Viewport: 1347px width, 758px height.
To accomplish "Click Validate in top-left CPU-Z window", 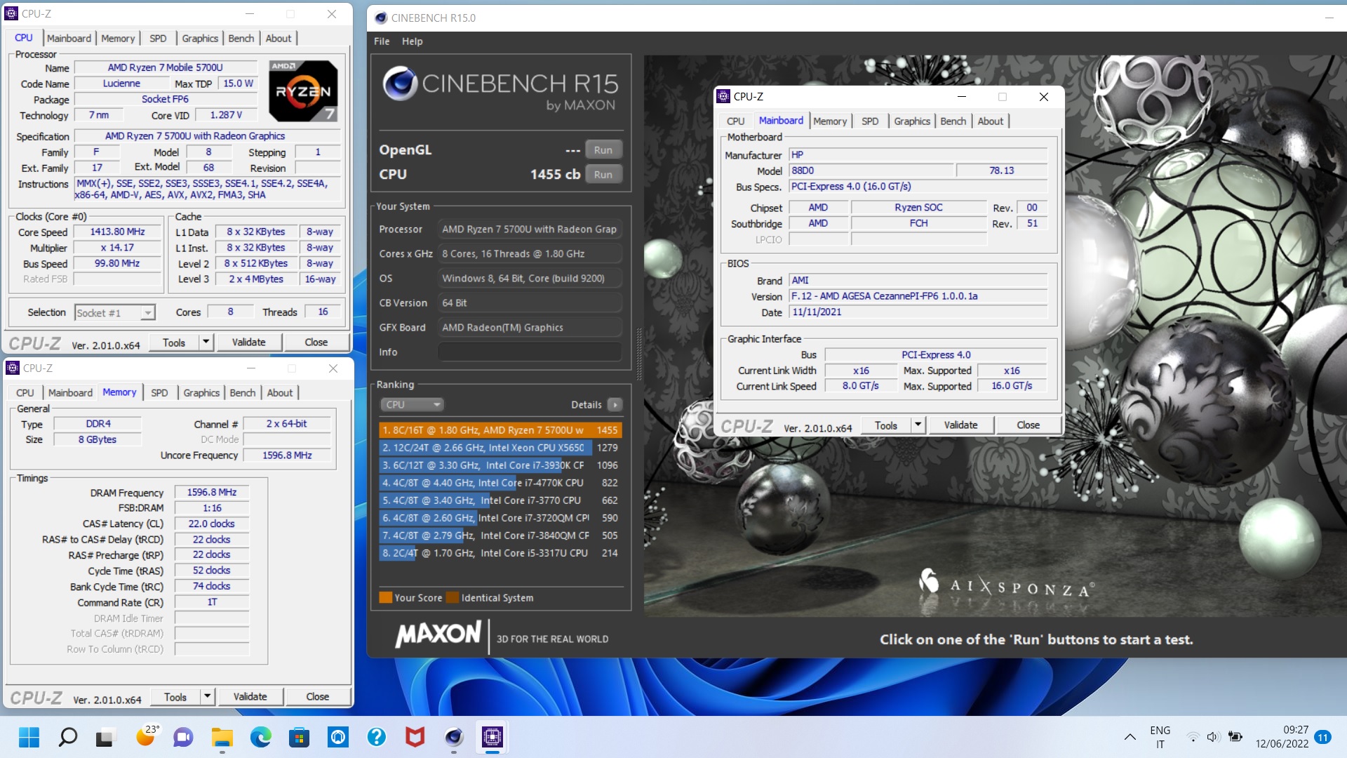I will (x=249, y=342).
